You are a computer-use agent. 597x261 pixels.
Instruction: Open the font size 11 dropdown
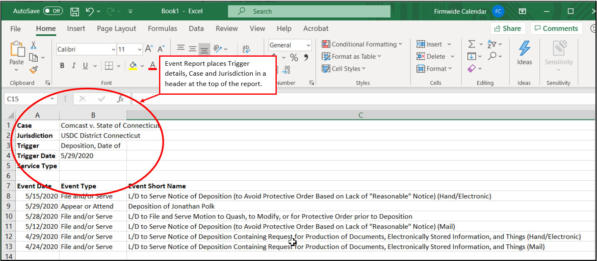[139, 50]
